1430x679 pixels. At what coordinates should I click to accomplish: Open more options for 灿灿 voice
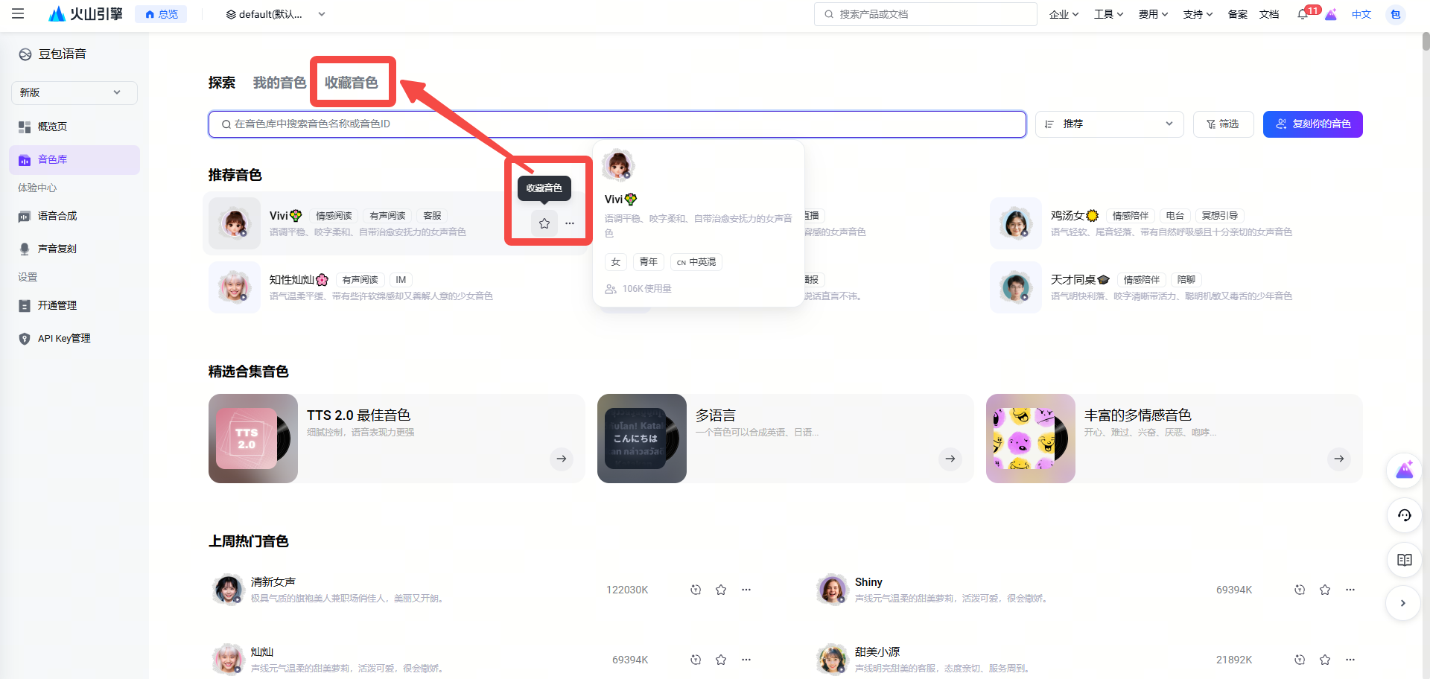(x=746, y=660)
